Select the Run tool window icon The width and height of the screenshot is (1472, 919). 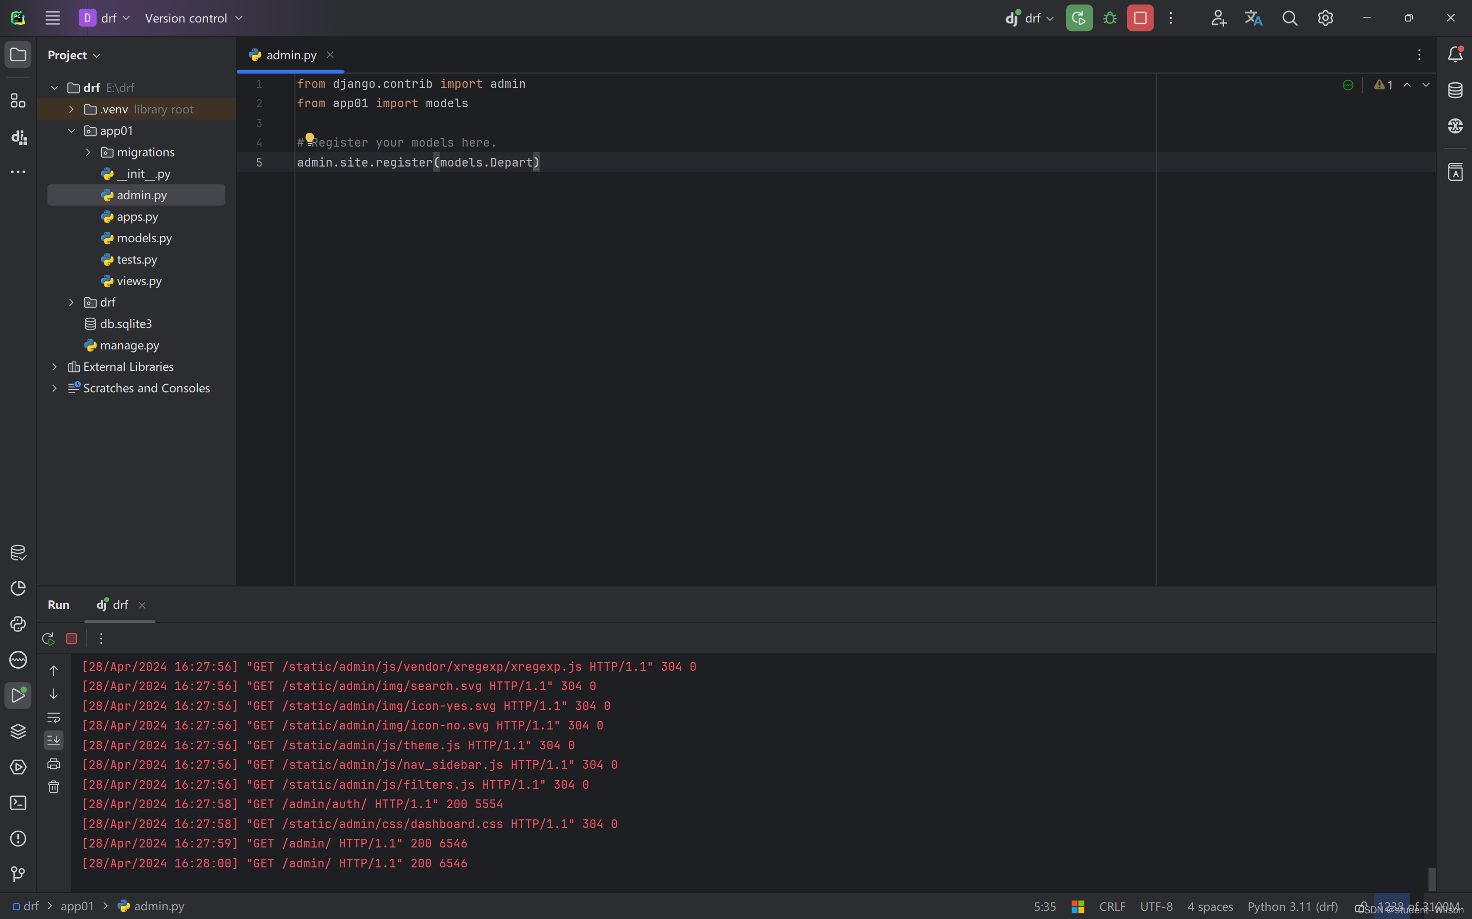18,695
